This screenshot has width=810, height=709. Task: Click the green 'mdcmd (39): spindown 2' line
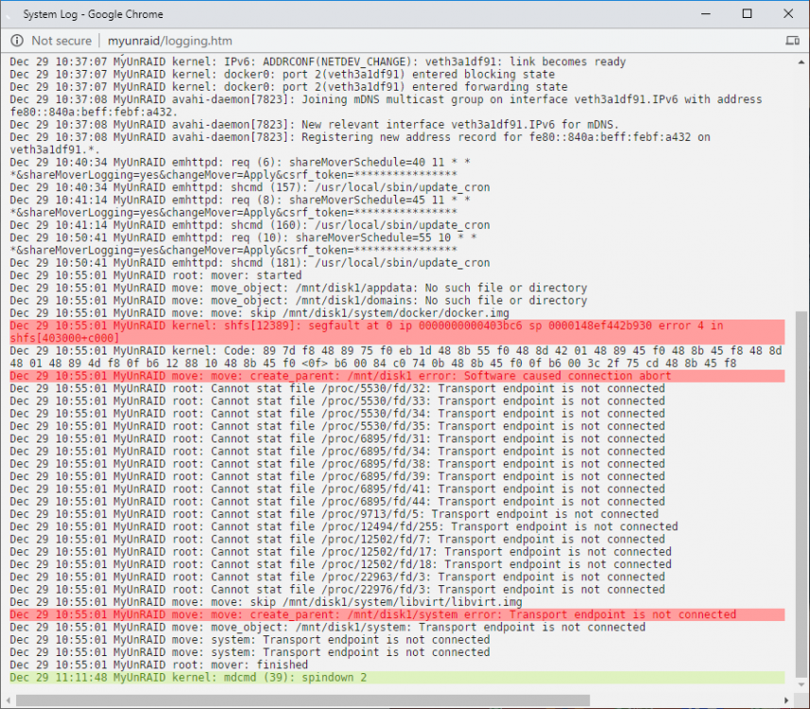(397, 678)
